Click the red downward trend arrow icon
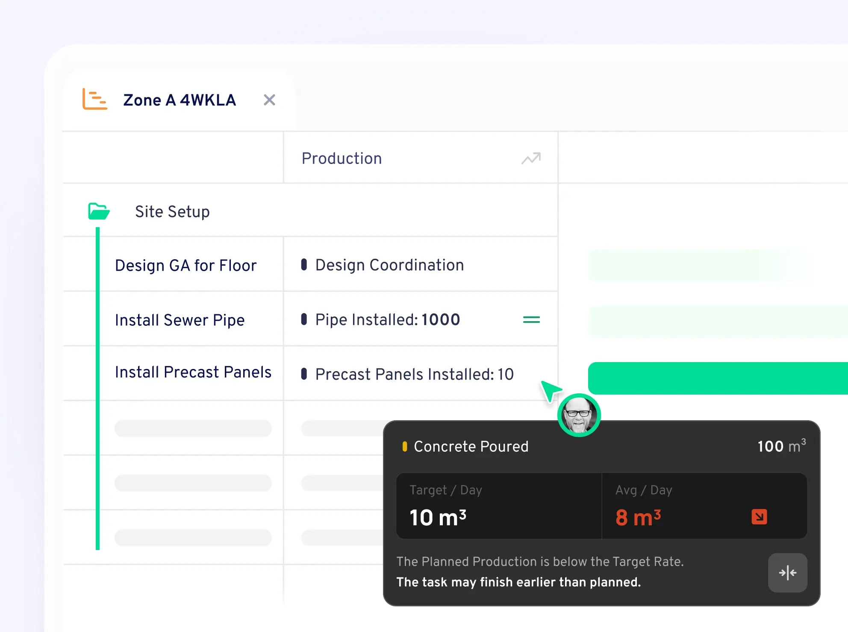Screen dimensions: 848x632 coord(759,517)
